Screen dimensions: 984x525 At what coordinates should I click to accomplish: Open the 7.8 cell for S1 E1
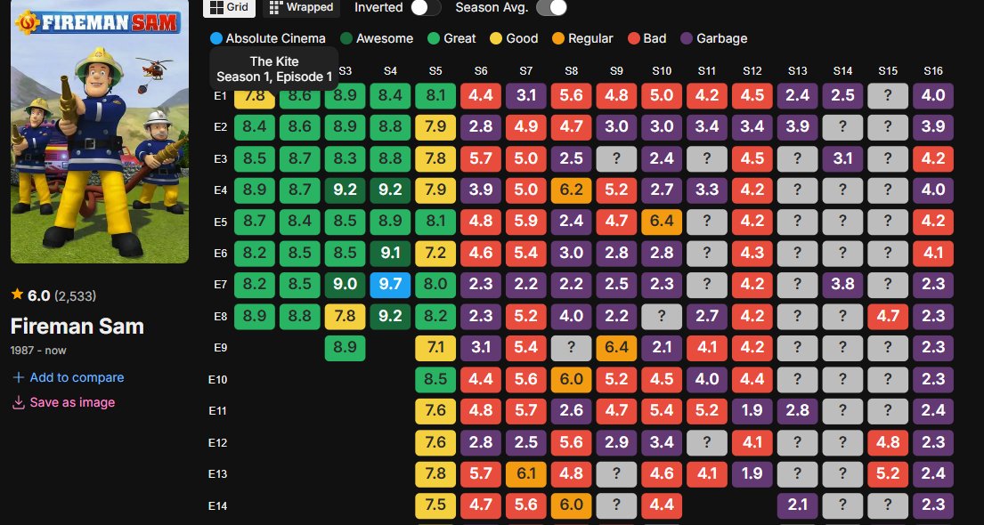[x=255, y=97]
